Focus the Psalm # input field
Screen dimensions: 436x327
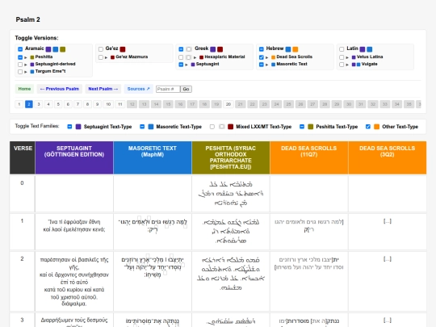tap(168, 90)
